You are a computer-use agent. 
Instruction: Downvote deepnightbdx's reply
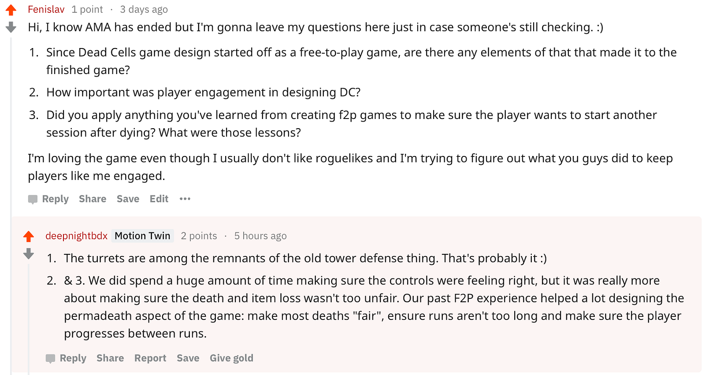tap(29, 253)
